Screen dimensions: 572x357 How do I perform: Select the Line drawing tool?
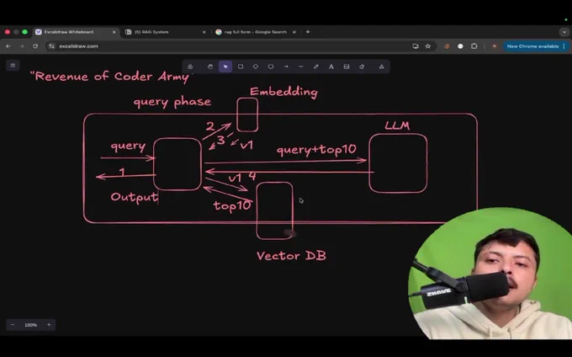(x=301, y=67)
